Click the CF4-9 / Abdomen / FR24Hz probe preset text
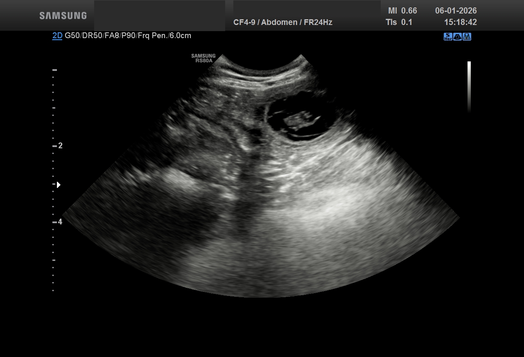 click(x=282, y=23)
